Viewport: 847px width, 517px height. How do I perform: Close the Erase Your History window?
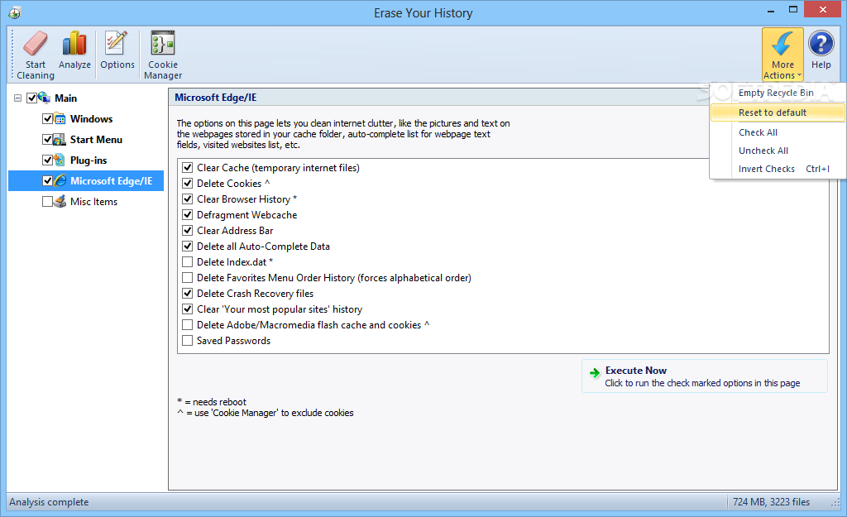(x=823, y=10)
